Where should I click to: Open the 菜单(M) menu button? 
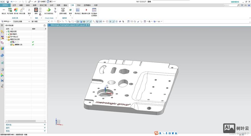click(x=6, y=21)
